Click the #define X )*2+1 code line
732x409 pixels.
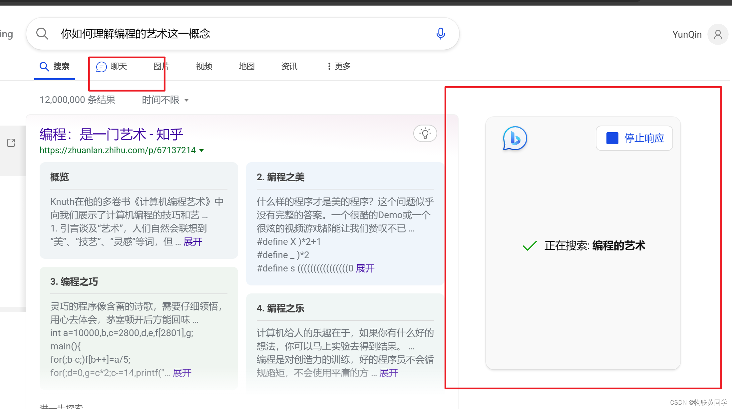coord(289,242)
